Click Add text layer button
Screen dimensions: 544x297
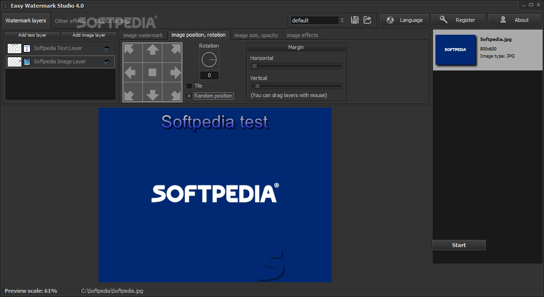pos(32,35)
